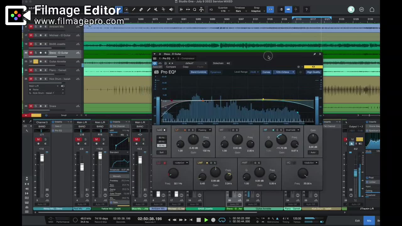Pin the Pro EQ plugin window

314,54
